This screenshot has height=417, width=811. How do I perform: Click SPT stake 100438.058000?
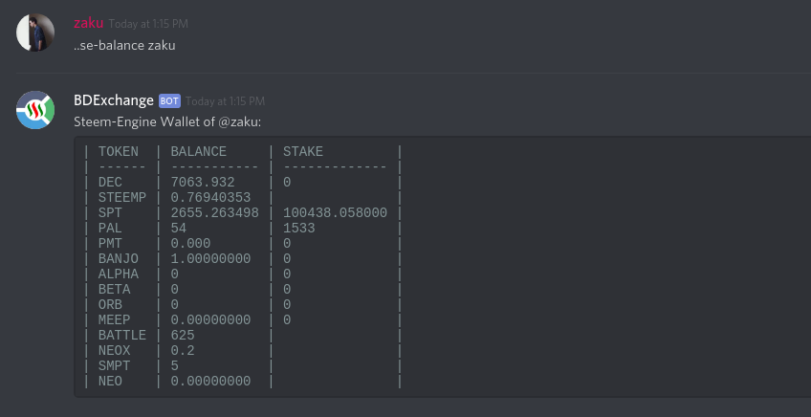tap(335, 212)
